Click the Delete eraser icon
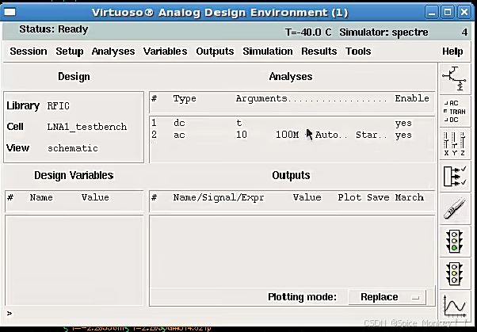 [454, 208]
